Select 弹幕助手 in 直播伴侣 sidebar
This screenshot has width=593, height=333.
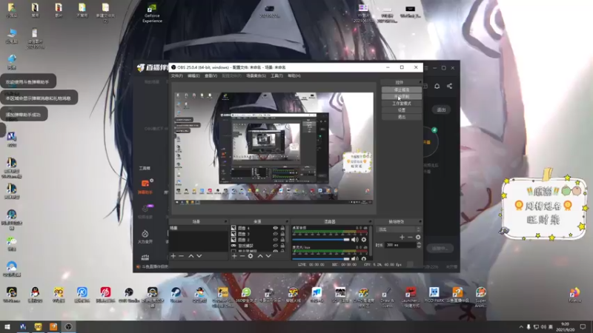tap(145, 187)
